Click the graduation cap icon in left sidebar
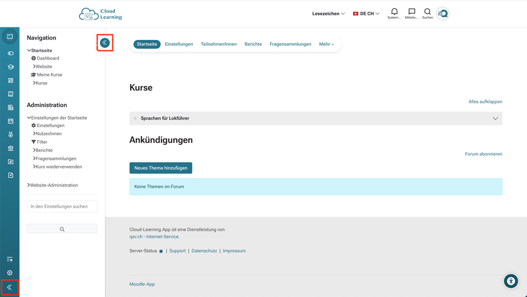Screen dimensions: 527x297 [x=10, y=67]
